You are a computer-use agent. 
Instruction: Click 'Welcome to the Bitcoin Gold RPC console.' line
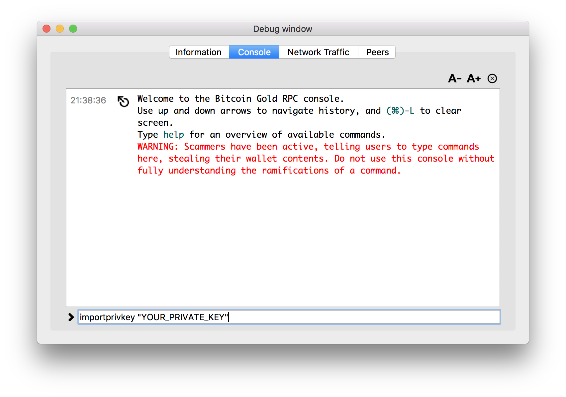point(240,99)
